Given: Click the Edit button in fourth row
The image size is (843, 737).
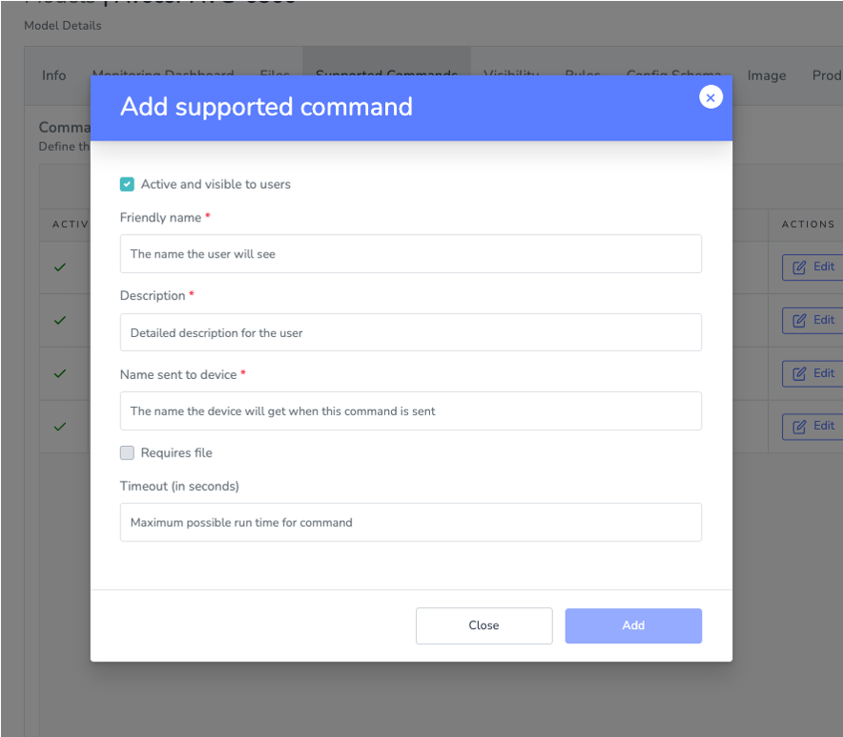Looking at the screenshot, I should tap(812, 427).
